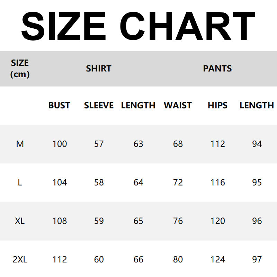Click hips value 116 in L row
277x277 pixels.
tap(217, 182)
